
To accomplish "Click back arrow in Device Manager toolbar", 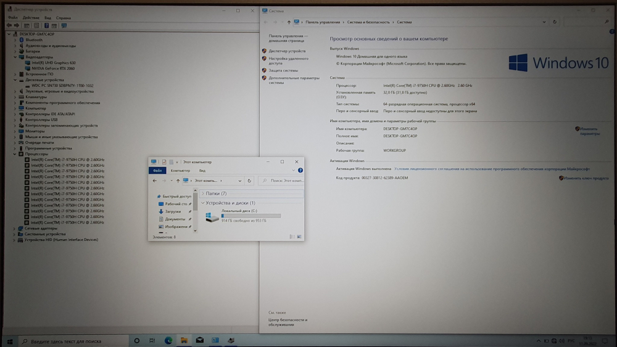I will [10, 25].
